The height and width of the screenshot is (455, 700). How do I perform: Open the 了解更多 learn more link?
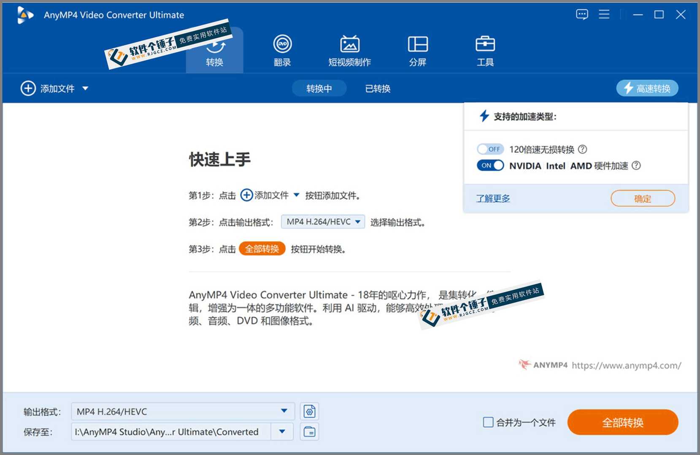(493, 198)
